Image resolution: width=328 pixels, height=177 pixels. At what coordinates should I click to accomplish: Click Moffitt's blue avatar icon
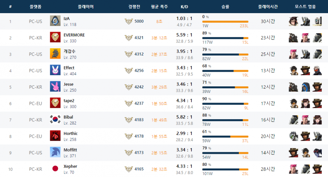(x=55, y=152)
